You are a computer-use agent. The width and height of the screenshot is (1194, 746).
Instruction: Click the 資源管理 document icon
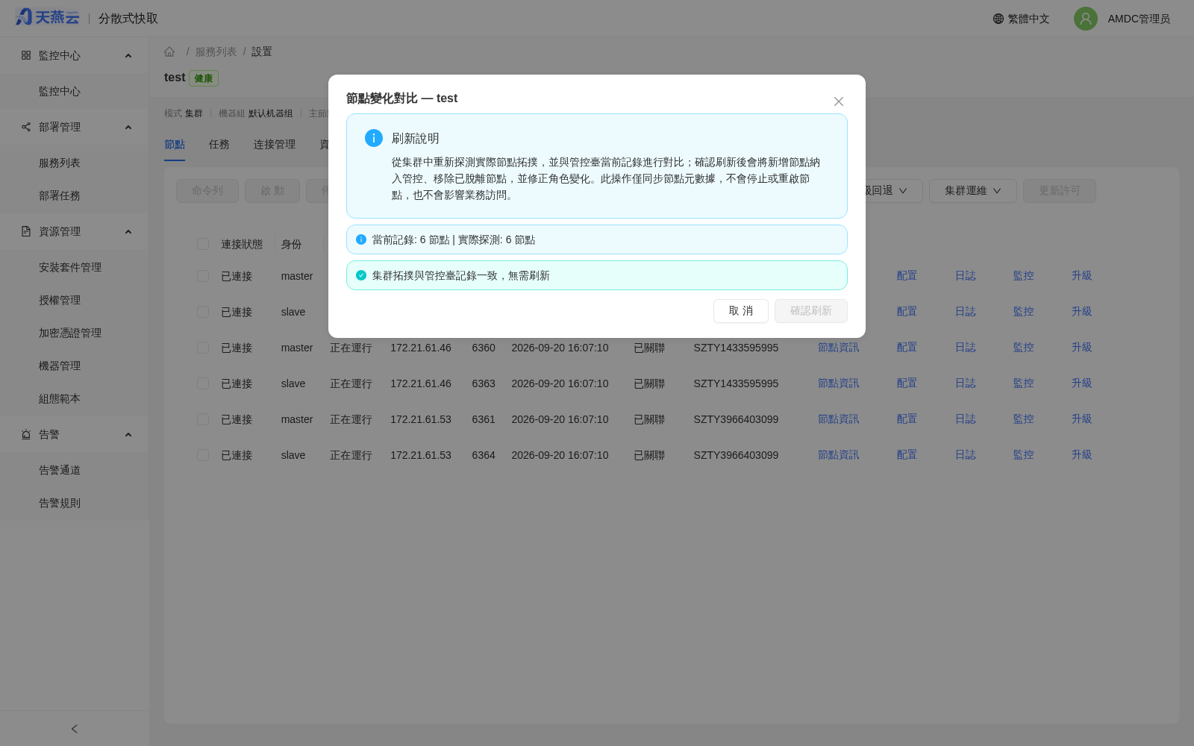26,231
